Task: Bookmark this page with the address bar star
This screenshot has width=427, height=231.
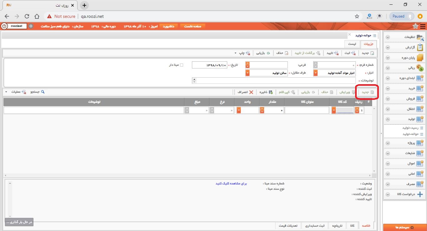Action: point(357,16)
